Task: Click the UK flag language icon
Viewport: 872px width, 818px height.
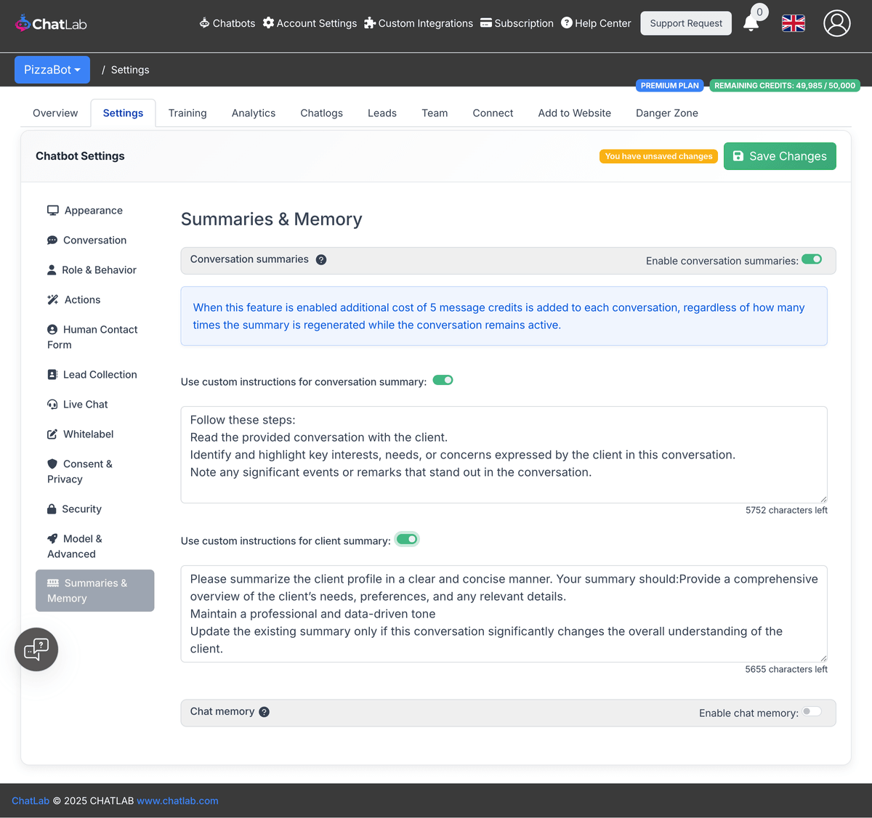Action: coord(793,23)
